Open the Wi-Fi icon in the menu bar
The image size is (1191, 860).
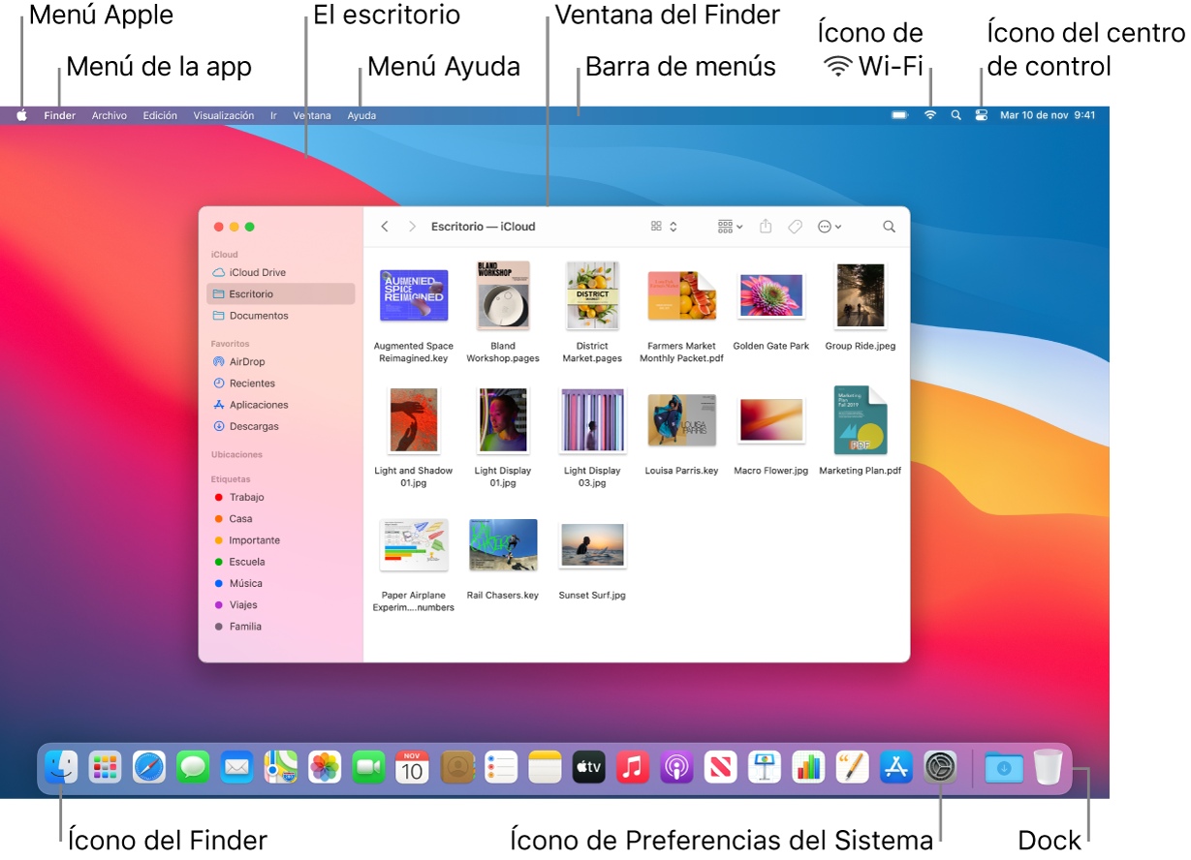pos(929,114)
